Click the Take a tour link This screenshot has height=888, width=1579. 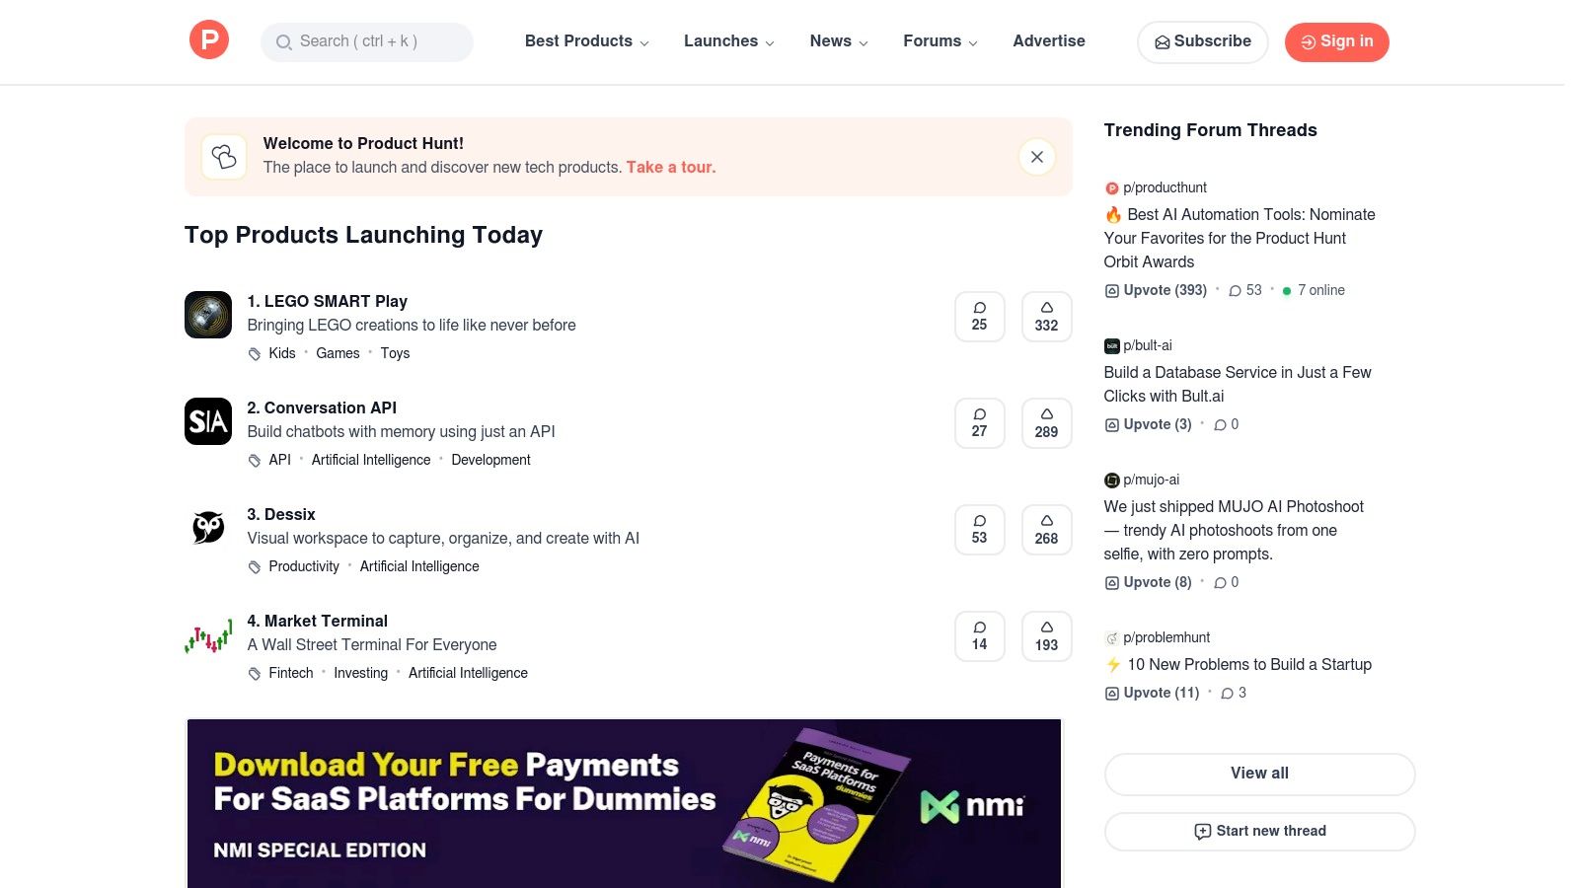click(x=670, y=167)
